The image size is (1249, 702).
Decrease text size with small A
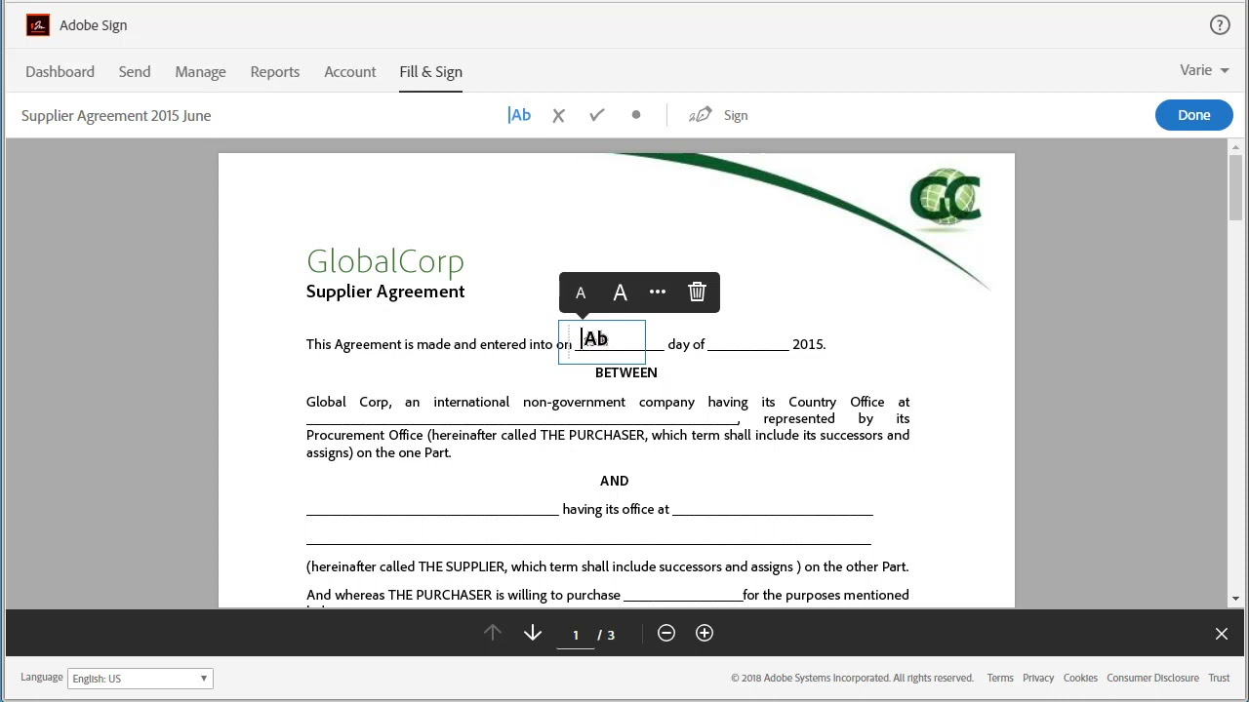pos(581,292)
